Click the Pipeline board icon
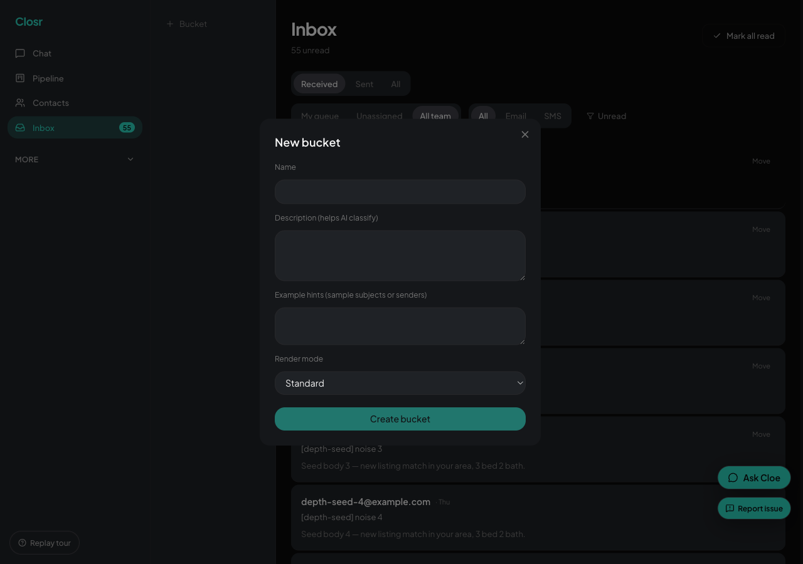Viewport: 803px width, 564px height. [20, 78]
